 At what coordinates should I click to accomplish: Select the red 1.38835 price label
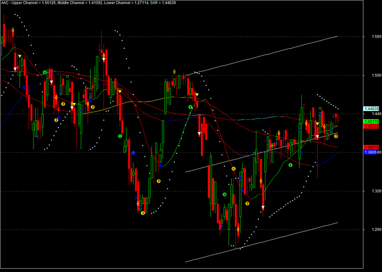[371, 147]
